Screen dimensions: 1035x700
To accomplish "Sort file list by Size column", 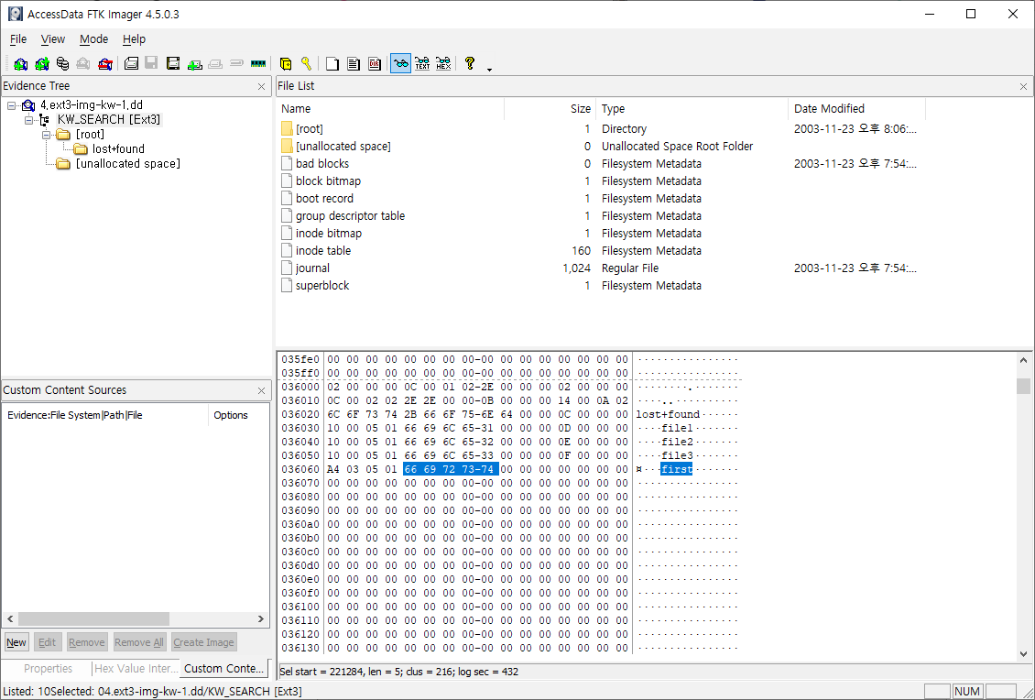I will coord(550,109).
